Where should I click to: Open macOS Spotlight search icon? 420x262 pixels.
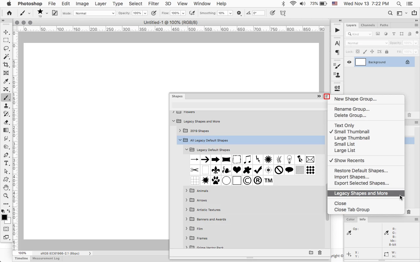click(x=399, y=4)
